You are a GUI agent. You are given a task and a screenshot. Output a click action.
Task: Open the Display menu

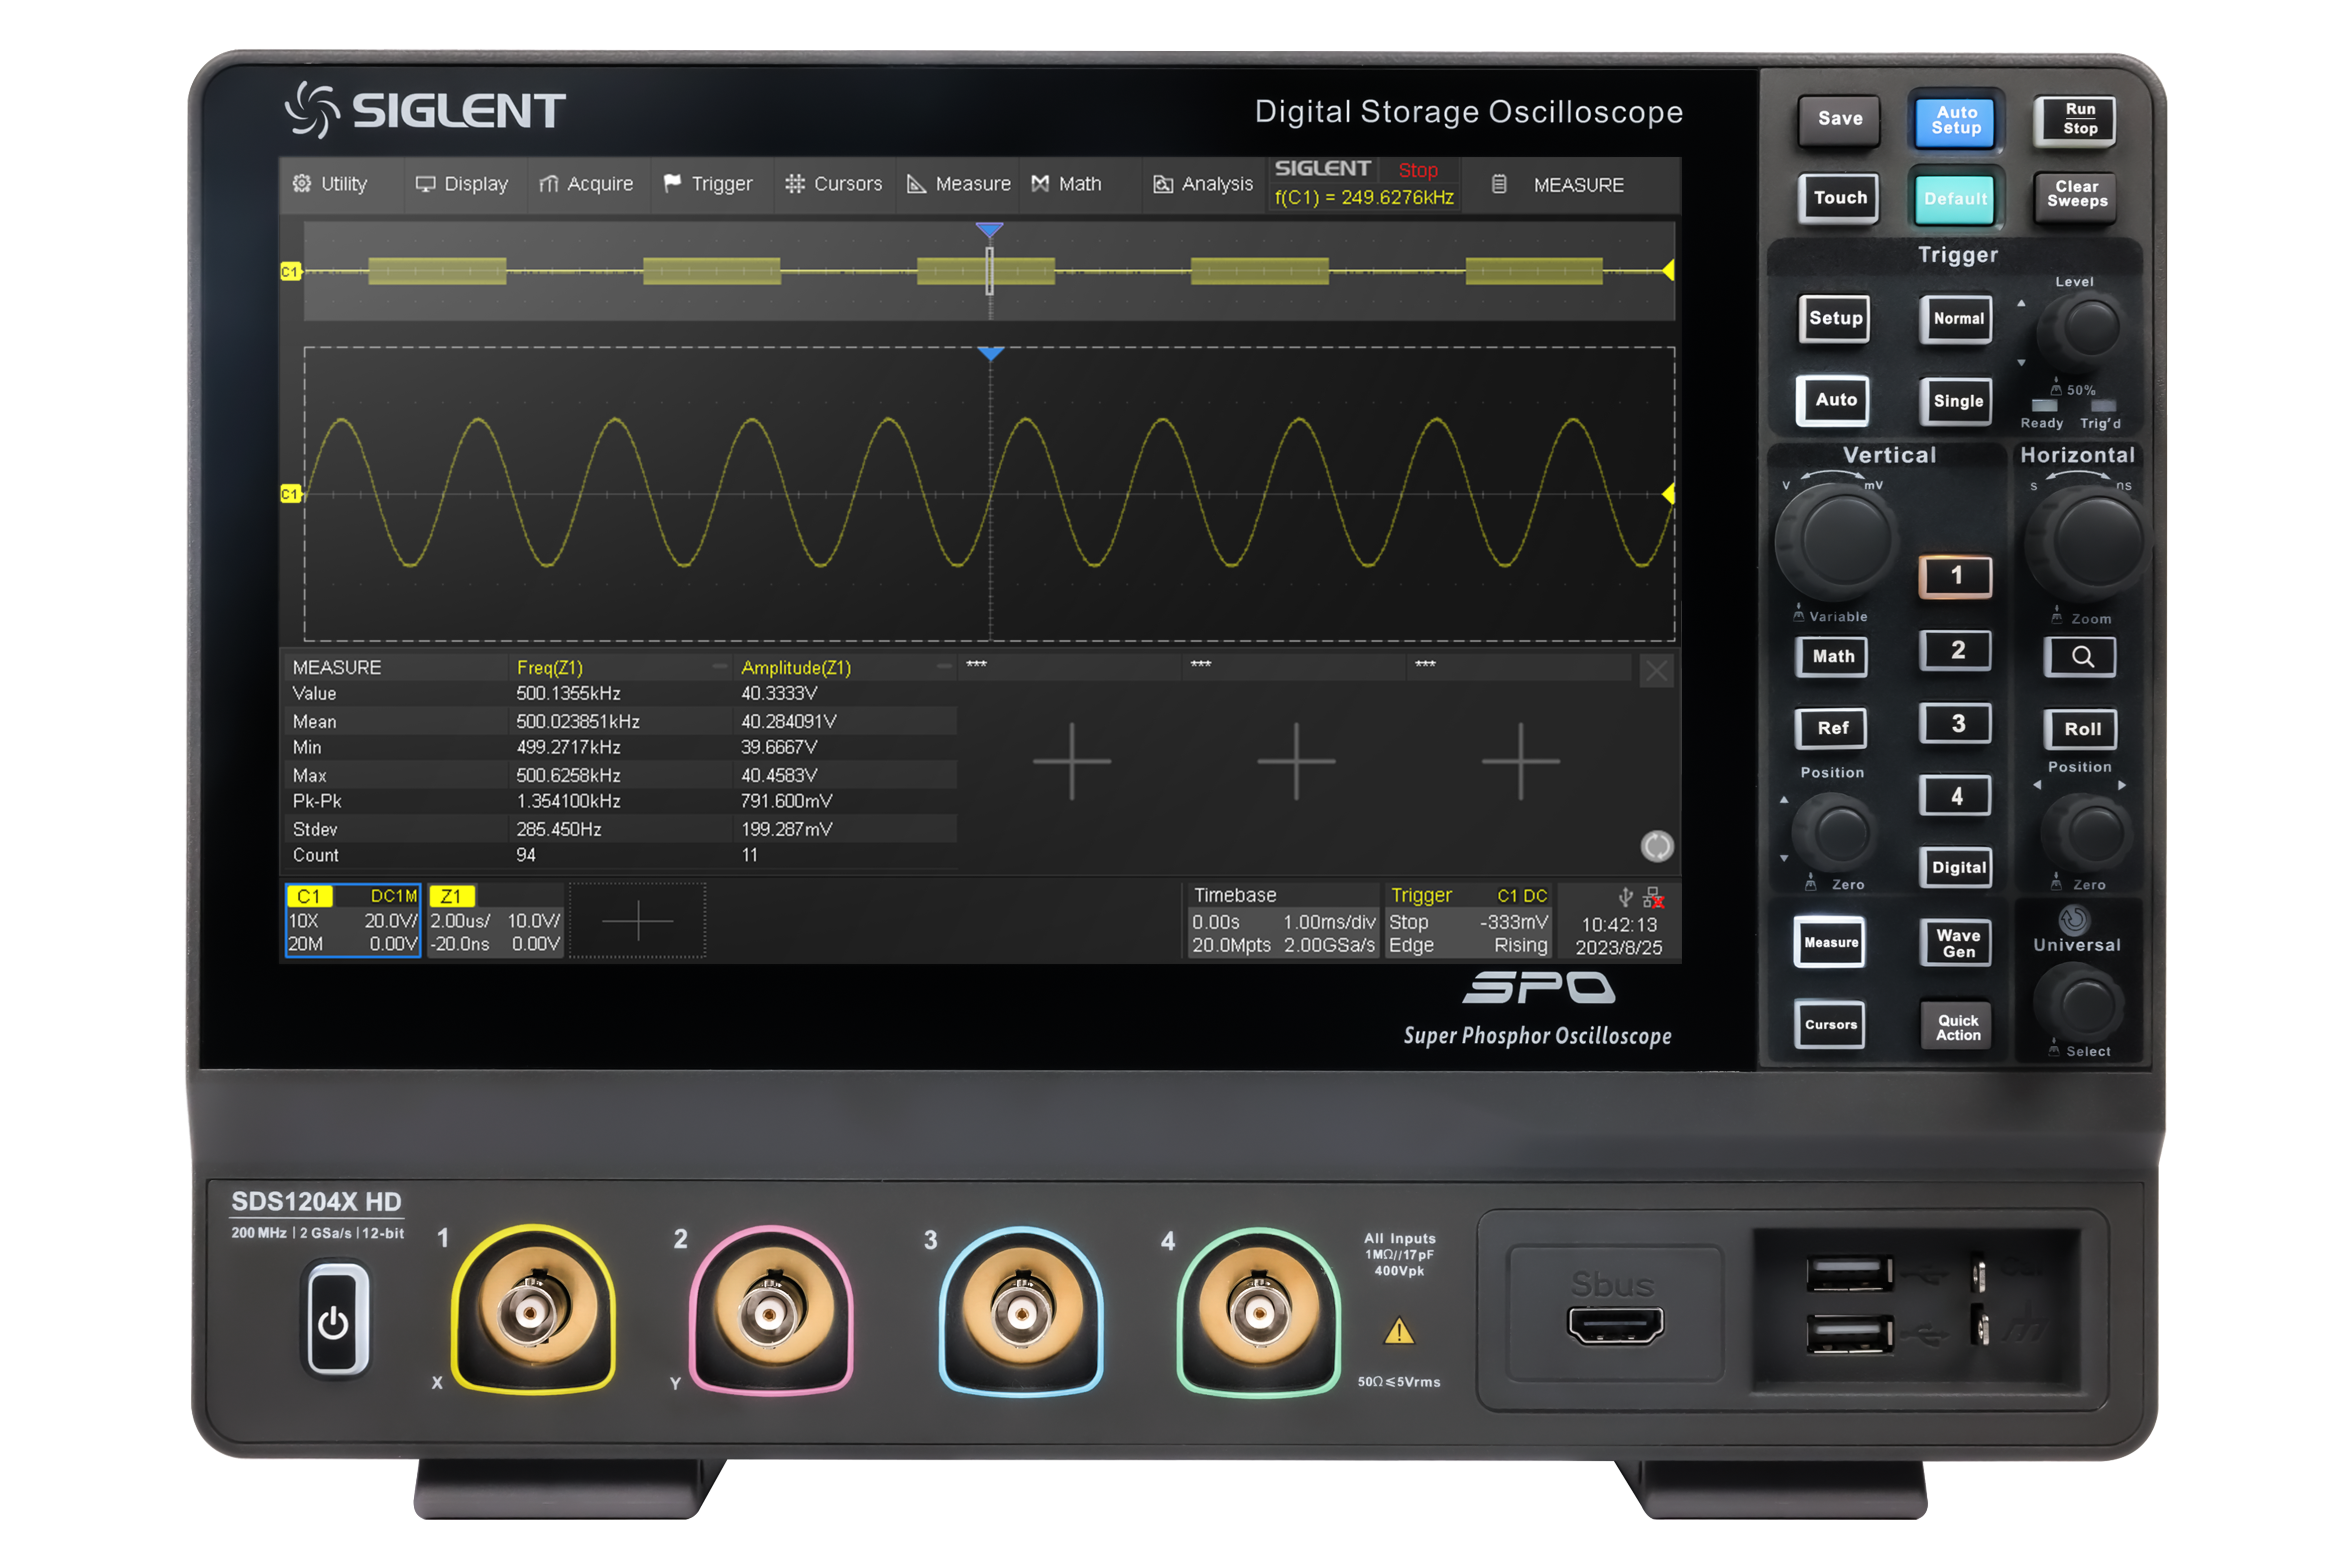(x=462, y=184)
